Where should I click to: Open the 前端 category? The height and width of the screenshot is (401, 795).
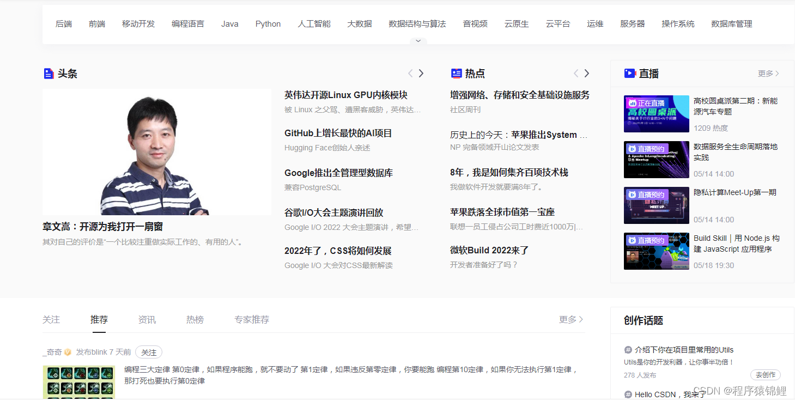click(97, 24)
